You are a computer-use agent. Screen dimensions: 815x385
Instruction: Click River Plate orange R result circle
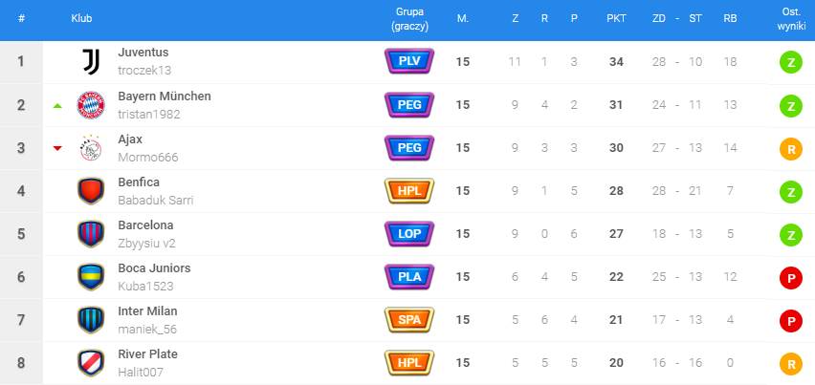(791, 363)
